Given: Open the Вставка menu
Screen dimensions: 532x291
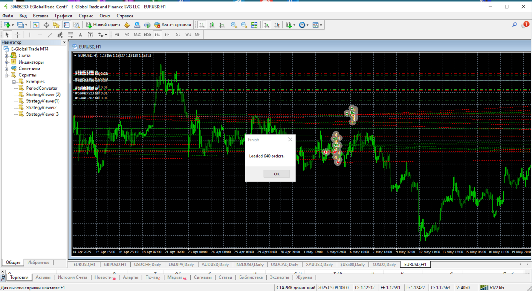Looking at the screenshot, I should pos(41,16).
